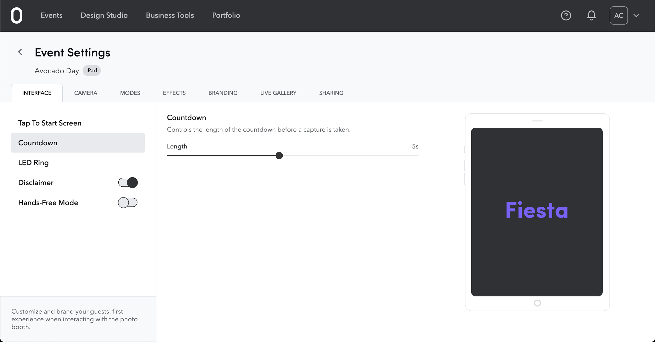Switch to the EFFECTS tab

(174, 93)
